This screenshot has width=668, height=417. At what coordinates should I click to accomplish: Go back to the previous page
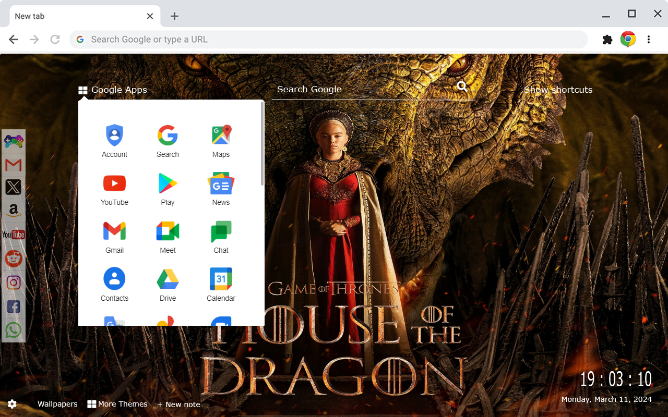tap(14, 40)
